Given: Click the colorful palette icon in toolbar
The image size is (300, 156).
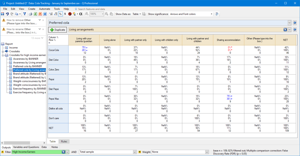Looking at the screenshot, I should coord(74,14).
